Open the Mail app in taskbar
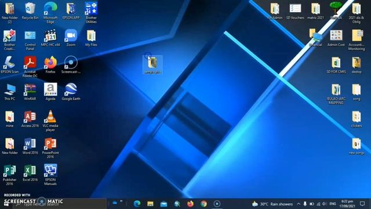The height and width of the screenshot is (209, 371). (163, 204)
